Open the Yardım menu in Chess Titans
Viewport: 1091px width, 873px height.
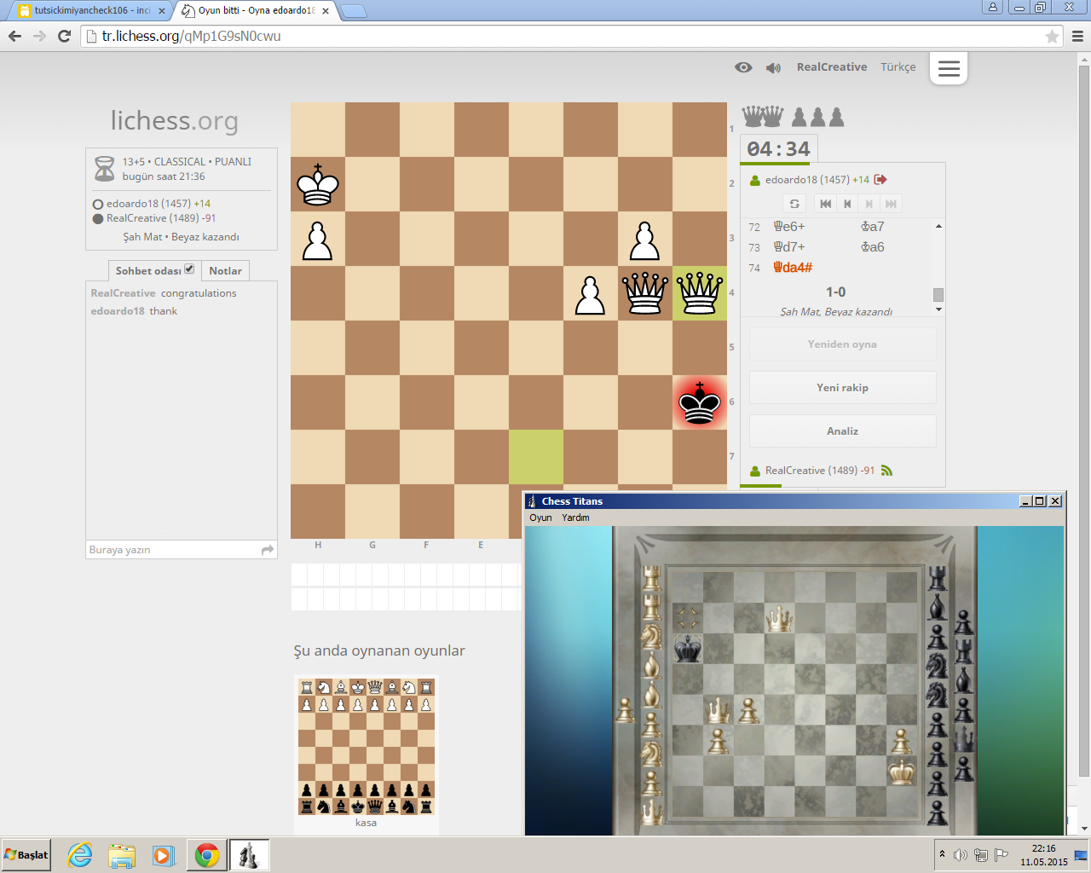click(x=575, y=517)
